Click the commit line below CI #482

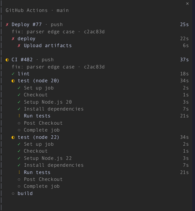point(58,67)
